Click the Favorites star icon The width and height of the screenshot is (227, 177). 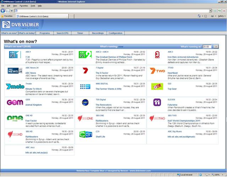(x=2, y=16)
